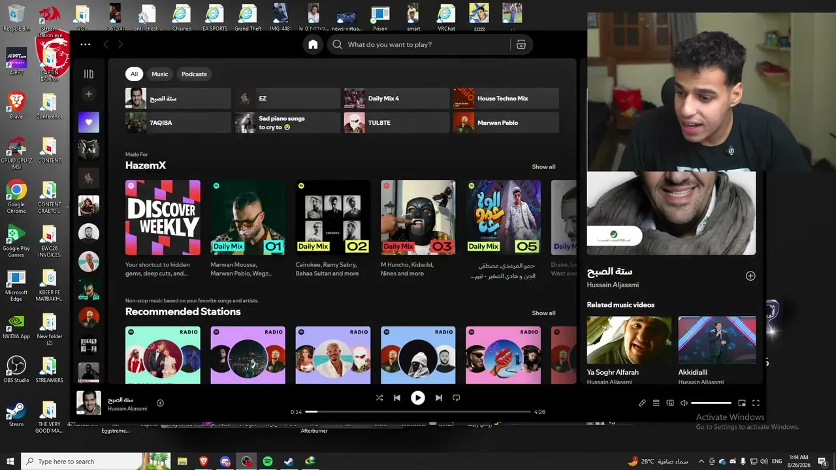The height and width of the screenshot is (470, 836).
Task: Open the ENG language switcher
Action: click(x=777, y=462)
